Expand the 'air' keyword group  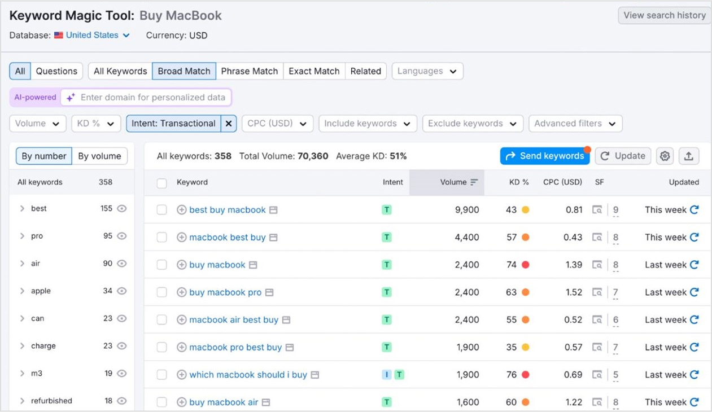tap(22, 264)
